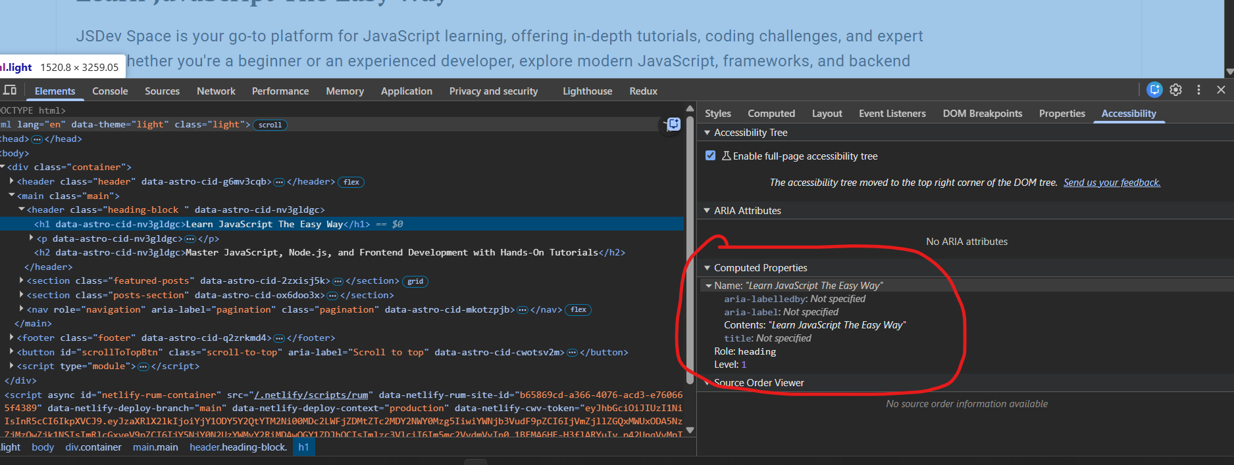This screenshot has width=1234, height=465.
Task: Expand the posts-section element node
Action: 22,295
